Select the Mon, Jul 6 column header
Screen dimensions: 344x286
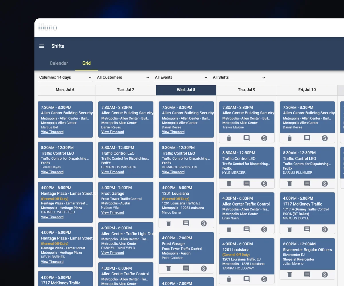(65, 90)
